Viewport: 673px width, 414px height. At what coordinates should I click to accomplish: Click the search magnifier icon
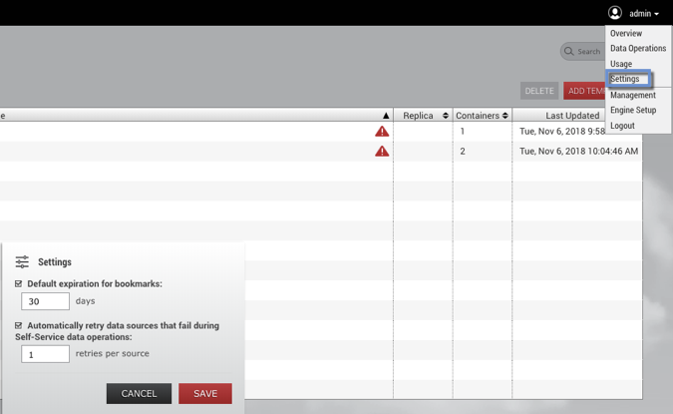point(569,51)
